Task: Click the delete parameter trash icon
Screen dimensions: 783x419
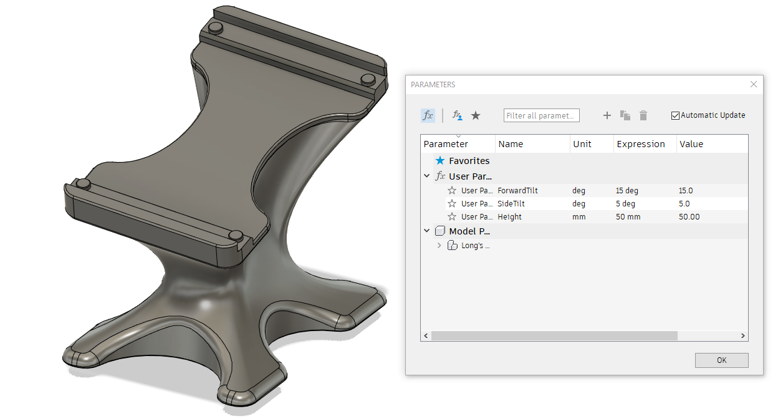Action: pos(643,115)
